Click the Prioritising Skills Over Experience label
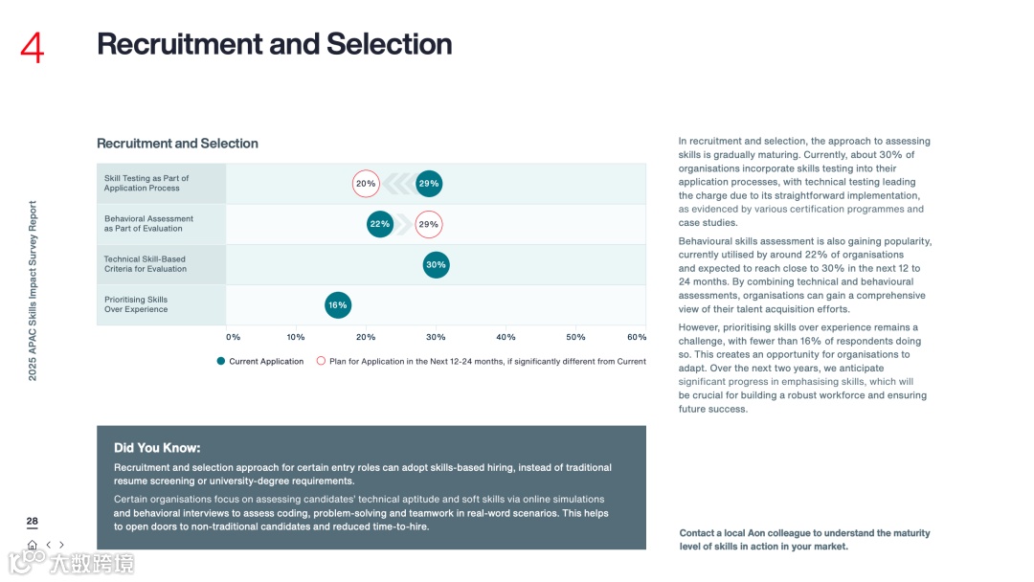 pyautogui.click(x=136, y=304)
